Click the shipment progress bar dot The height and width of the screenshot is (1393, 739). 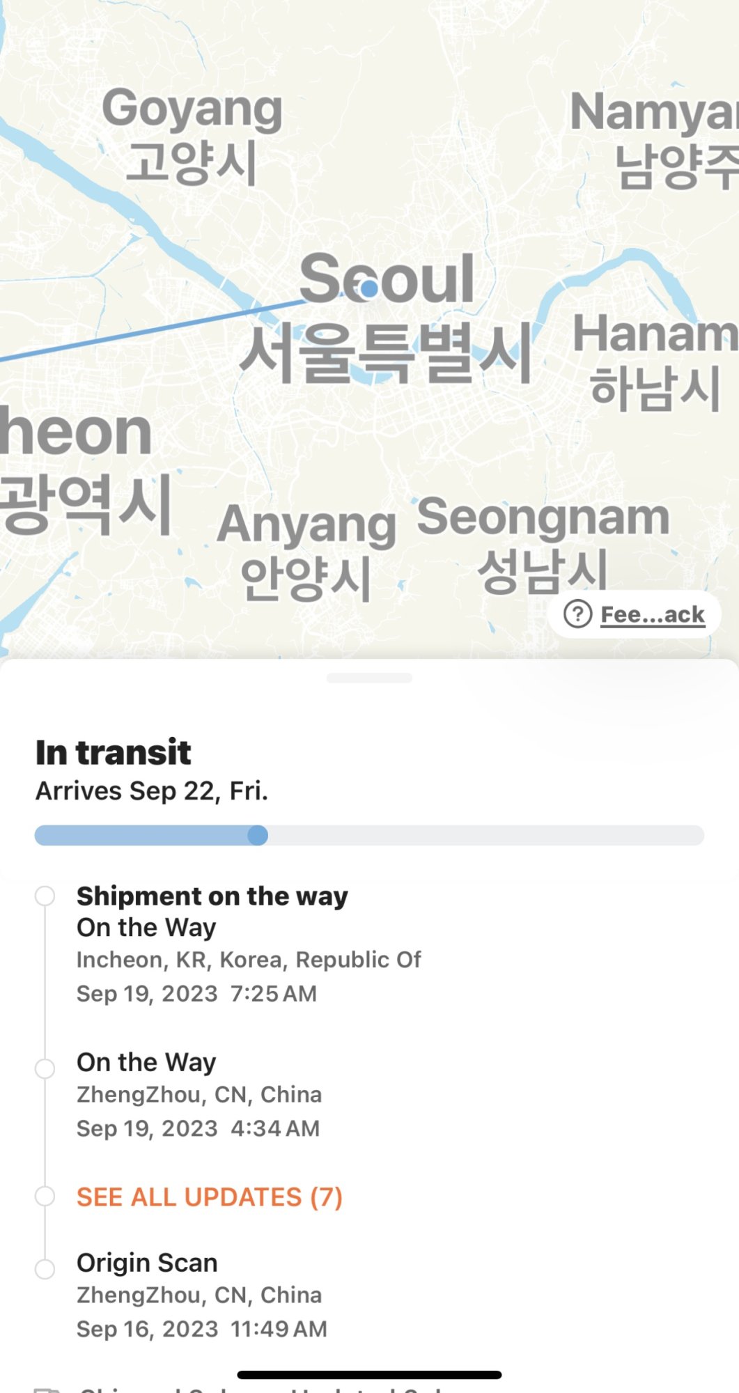pos(258,835)
